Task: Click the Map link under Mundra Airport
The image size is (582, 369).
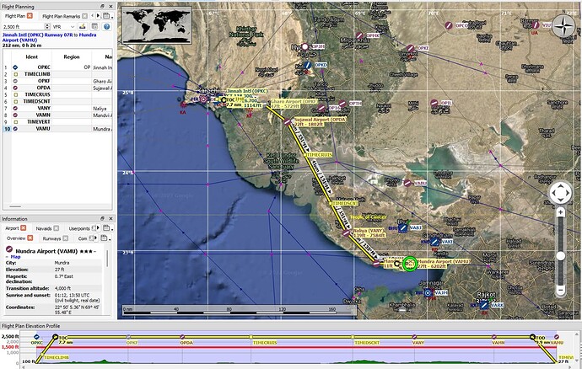Action: 15,257
